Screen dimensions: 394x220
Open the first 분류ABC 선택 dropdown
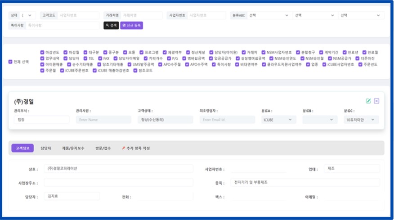coord(269,15)
